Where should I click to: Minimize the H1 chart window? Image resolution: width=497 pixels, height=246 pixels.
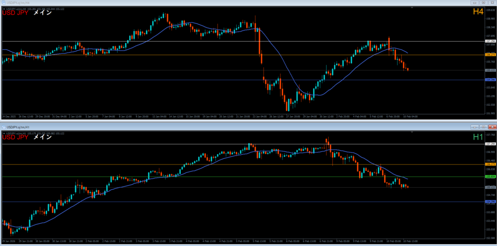tap(475, 127)
